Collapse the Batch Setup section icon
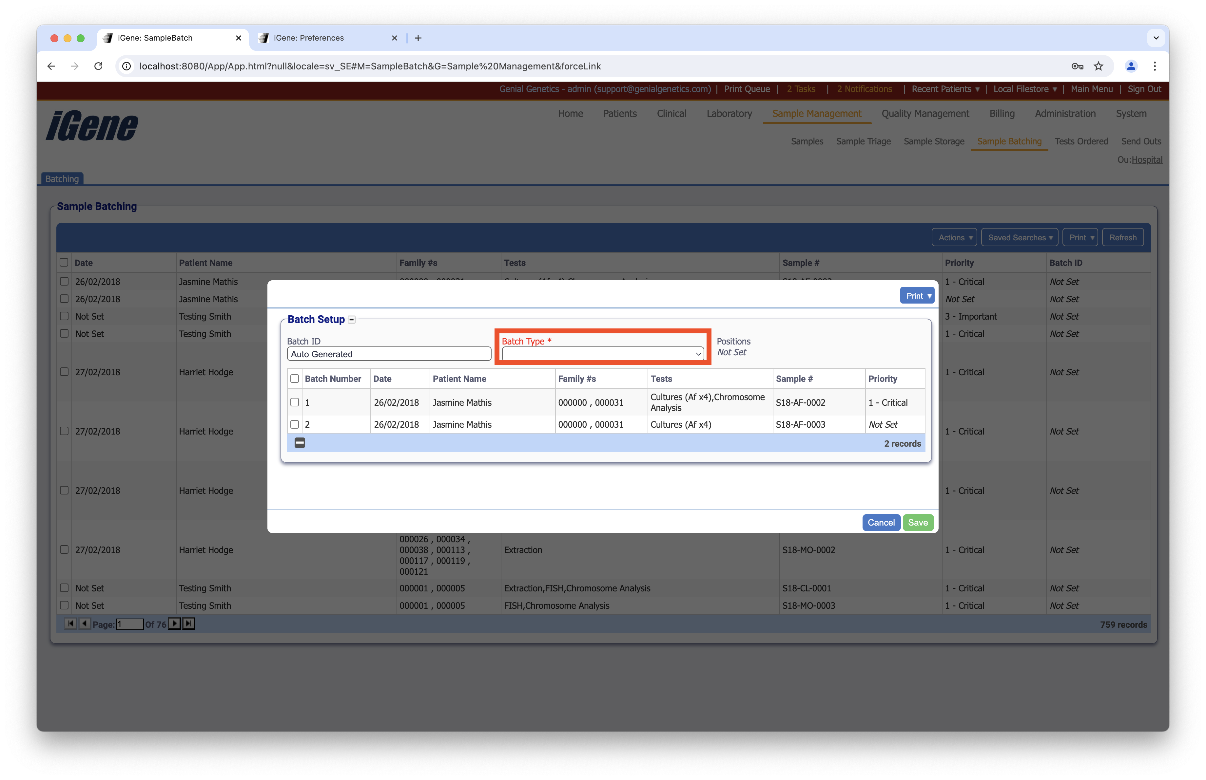Viewport: 1206px width, 780px height. (x=352, y=319)
